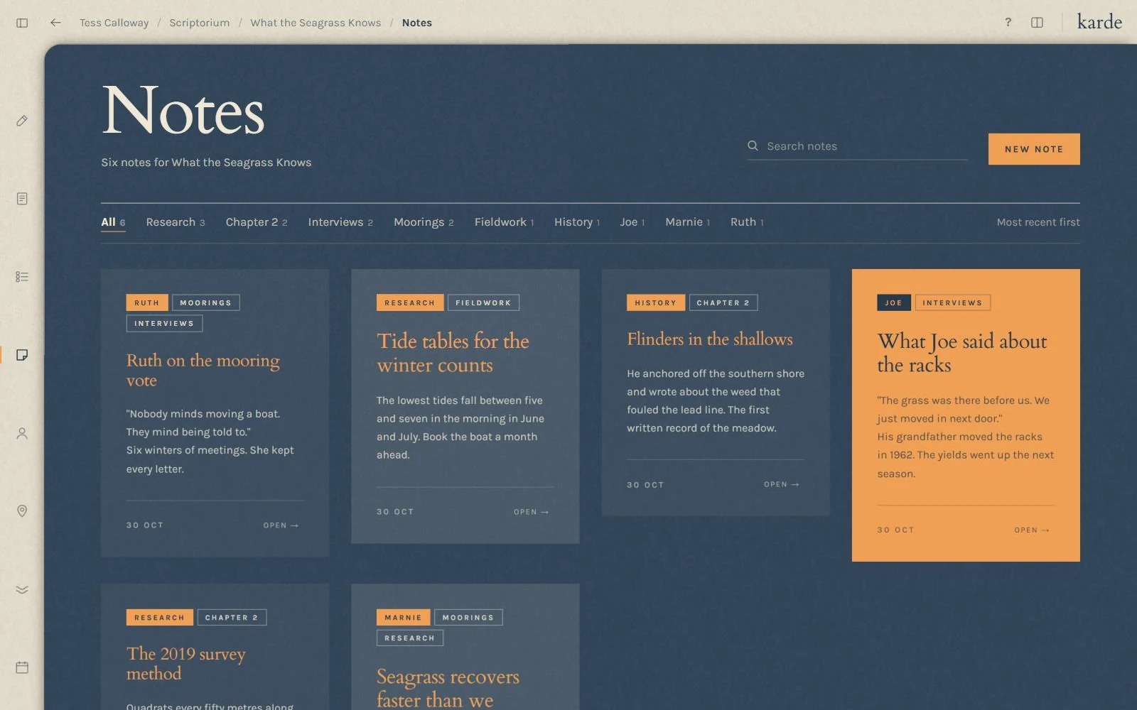Viewport: 1137px width, 710px height.
Task: Click the back arrow in the breadcrumb bar
Action: coord(55,23)
